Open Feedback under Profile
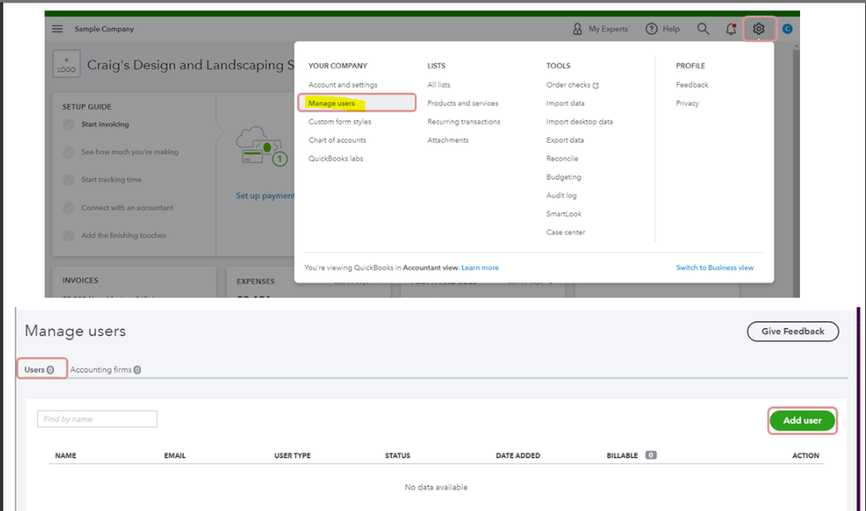 click(692, 85)
